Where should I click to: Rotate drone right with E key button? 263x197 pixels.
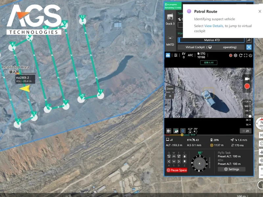pyautogui.click(x=179, y=157)
